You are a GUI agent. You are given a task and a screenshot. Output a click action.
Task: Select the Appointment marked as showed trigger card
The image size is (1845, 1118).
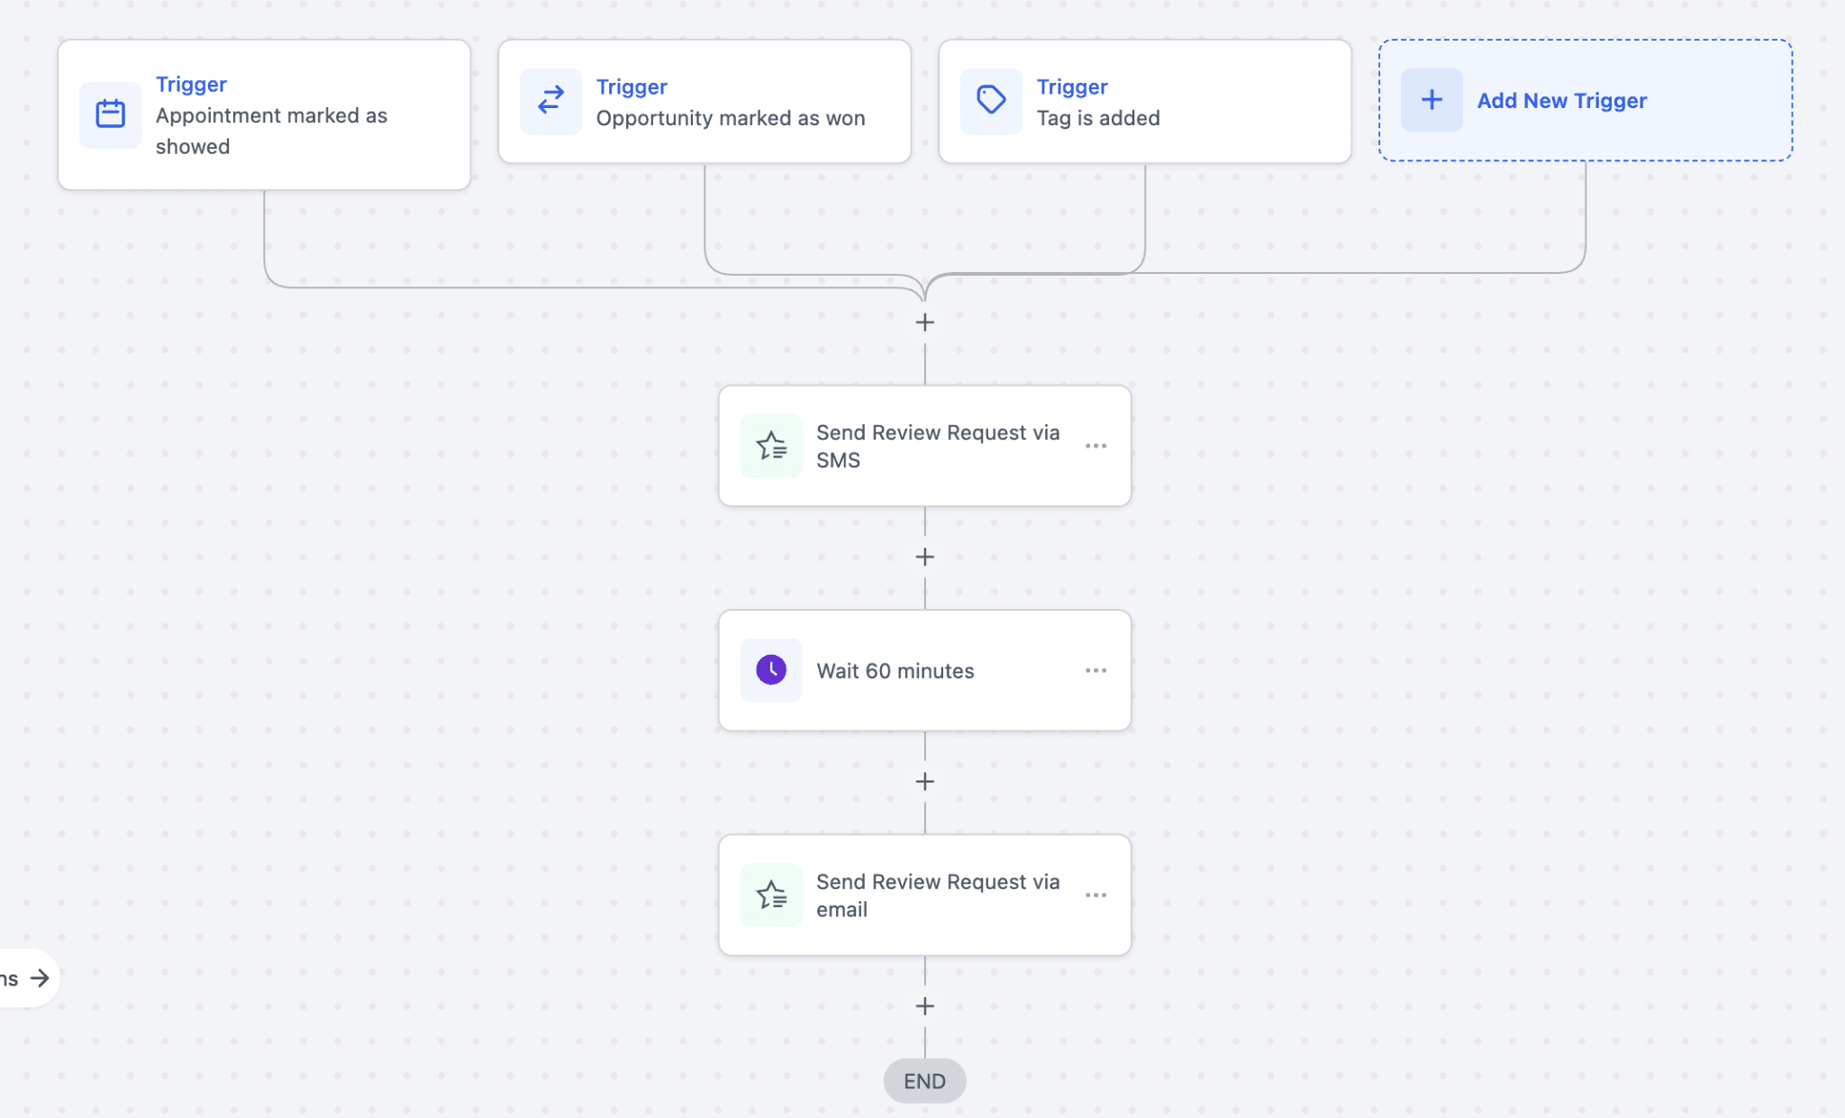tap(263, 114)
